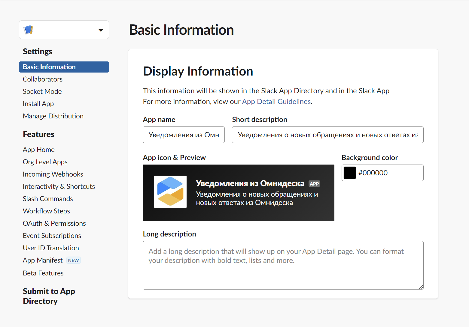Open Interactivity & Shortcuts page
469x327 pixels.
[59, 186]
